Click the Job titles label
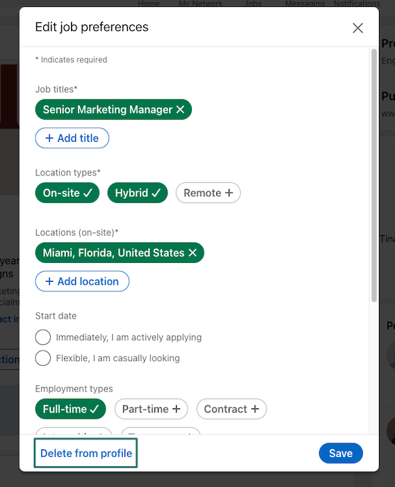 coord(56,89)
